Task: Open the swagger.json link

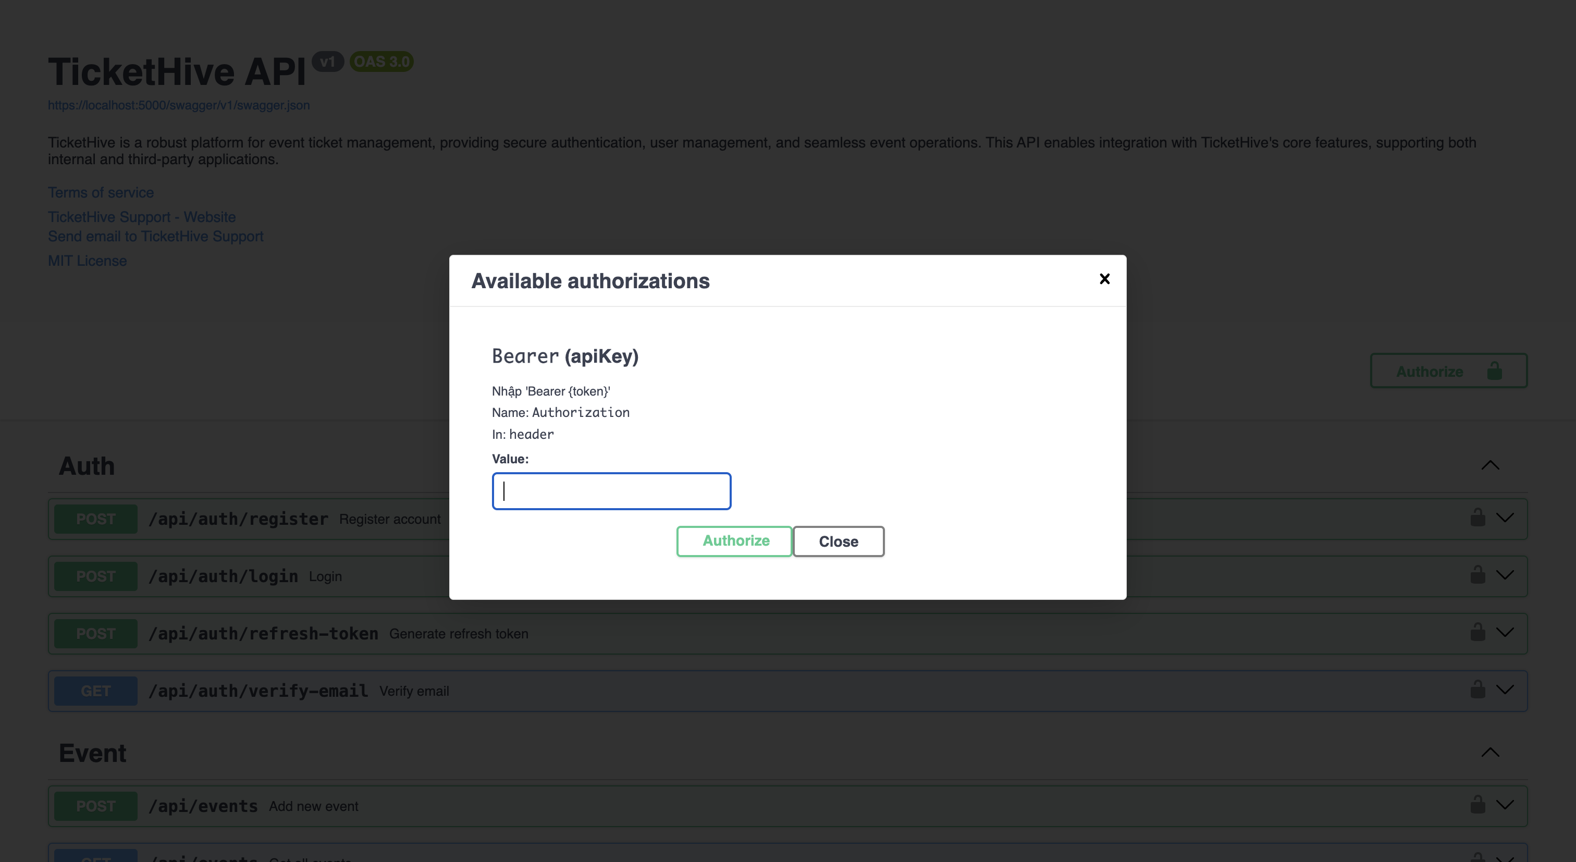Action: 179,105
